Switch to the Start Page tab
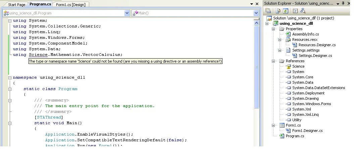 point(16,4)
